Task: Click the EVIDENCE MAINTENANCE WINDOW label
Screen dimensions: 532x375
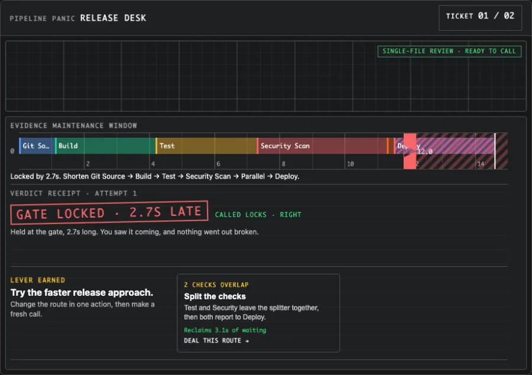Action: coord(74,125)
